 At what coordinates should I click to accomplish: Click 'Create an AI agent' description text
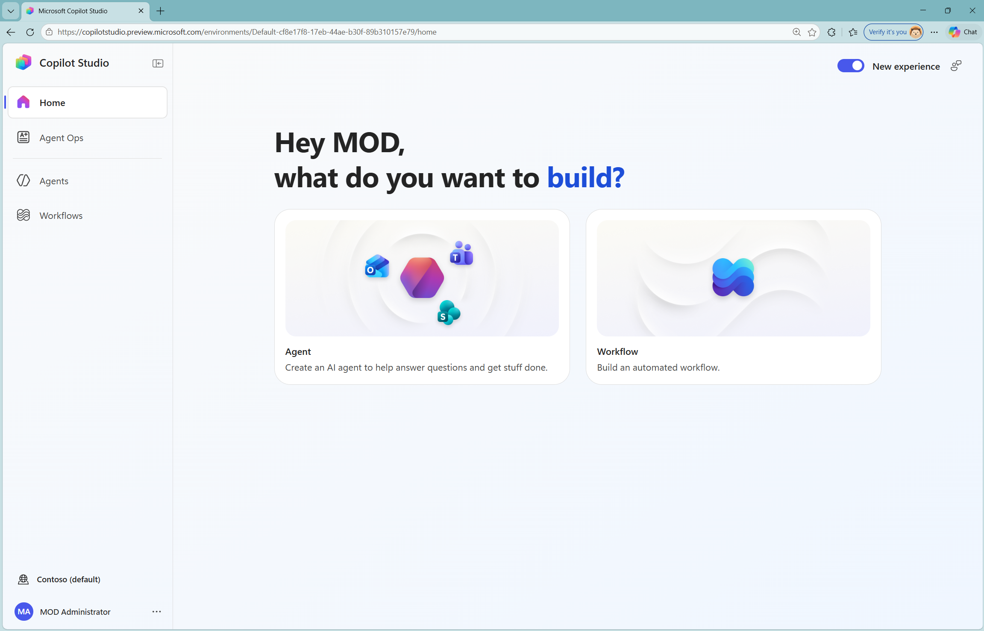[416, 367]
